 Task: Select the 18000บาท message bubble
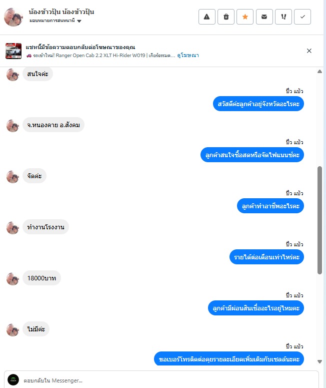(x=42, y=278)
